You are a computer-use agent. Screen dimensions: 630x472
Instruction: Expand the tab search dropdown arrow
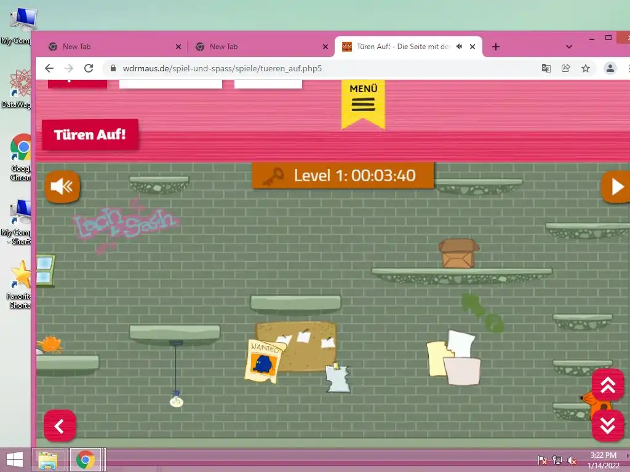pyautogui.click(x=569, y=47)
